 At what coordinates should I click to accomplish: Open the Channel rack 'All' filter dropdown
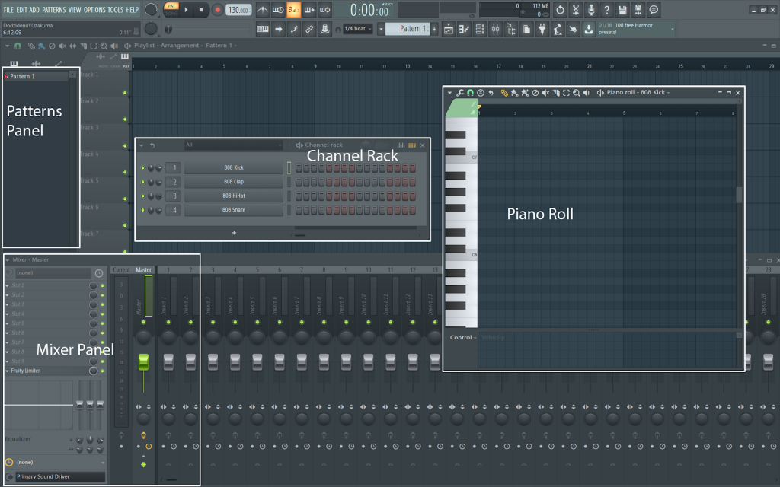(x=233, y=145)
